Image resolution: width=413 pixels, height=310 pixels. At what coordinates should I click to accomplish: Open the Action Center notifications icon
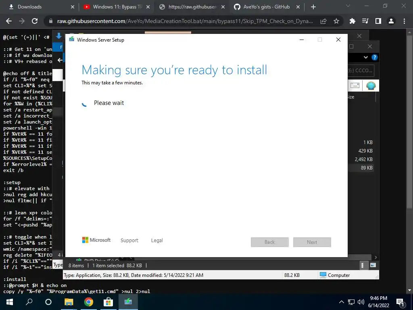400,303
